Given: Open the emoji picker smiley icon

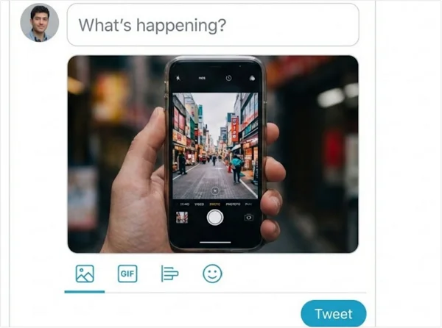Looking at the screenshot, I should point(212,274).
